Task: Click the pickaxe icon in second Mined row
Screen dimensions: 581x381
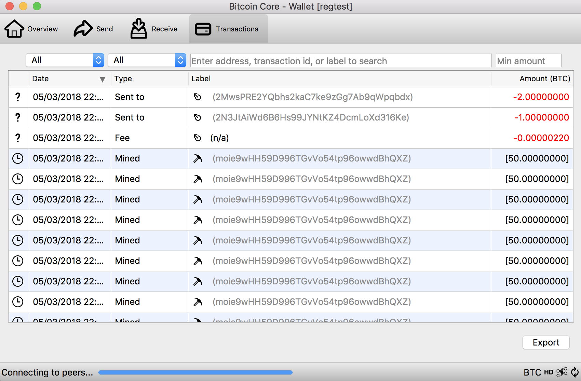Action: pos(198,179)
